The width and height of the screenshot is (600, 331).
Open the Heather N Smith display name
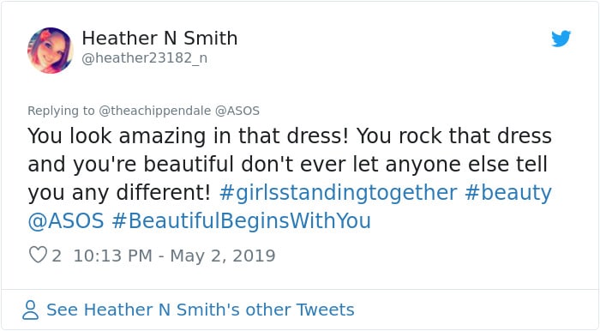coord(159,39)
